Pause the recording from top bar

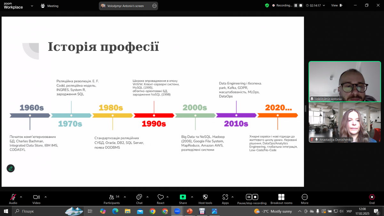point(296,5)
